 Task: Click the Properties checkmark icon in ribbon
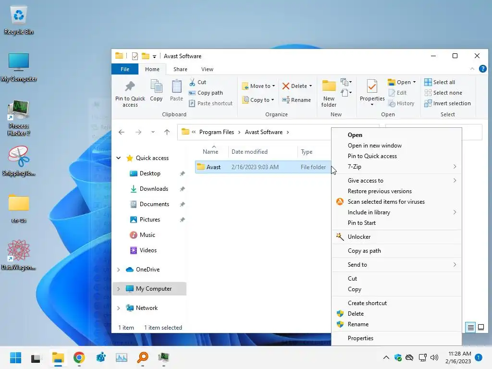pyautogui.click(x=372, y=86)
